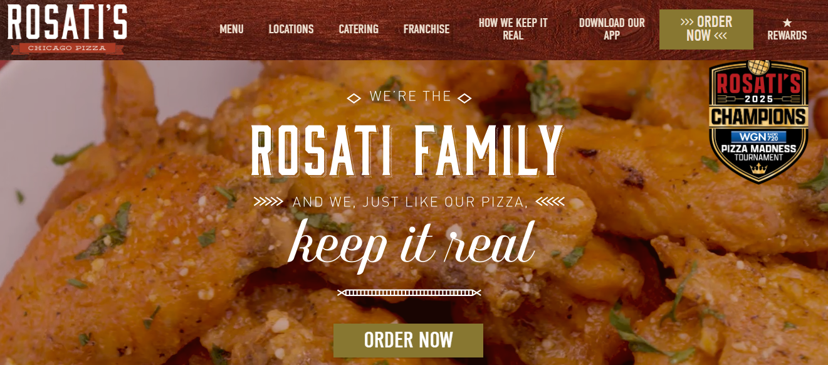The width and height of the screenshot is (828, 365).
Task: Click the left chevron arrows beside "And we"
Action: (x=268, y=202)
